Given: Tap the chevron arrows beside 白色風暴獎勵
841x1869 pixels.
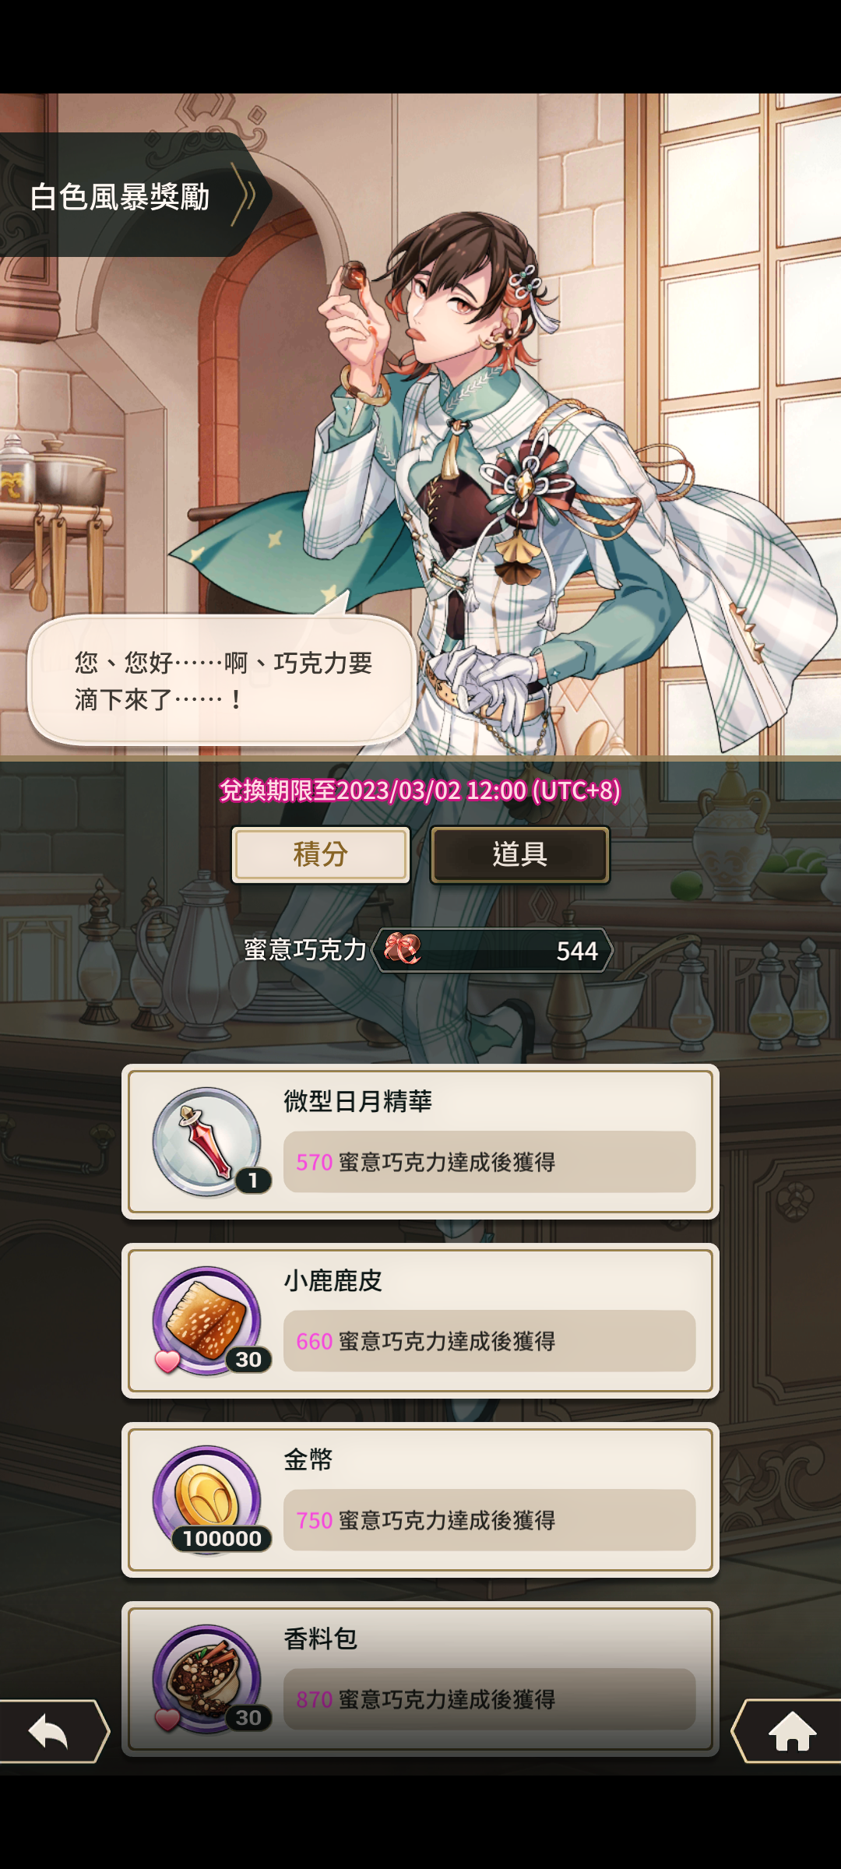Looking at the screenshot, I should [x=244, y=195].
